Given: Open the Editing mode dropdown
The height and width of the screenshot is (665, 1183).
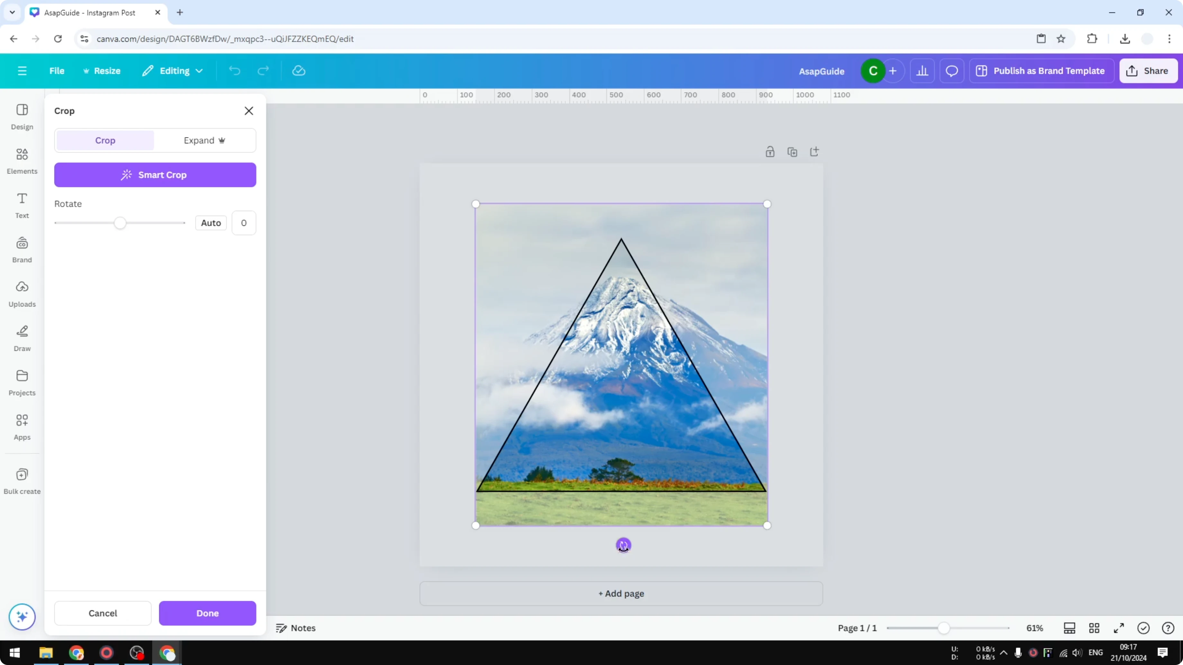Looking at the screenshot, I should [172, 70].
